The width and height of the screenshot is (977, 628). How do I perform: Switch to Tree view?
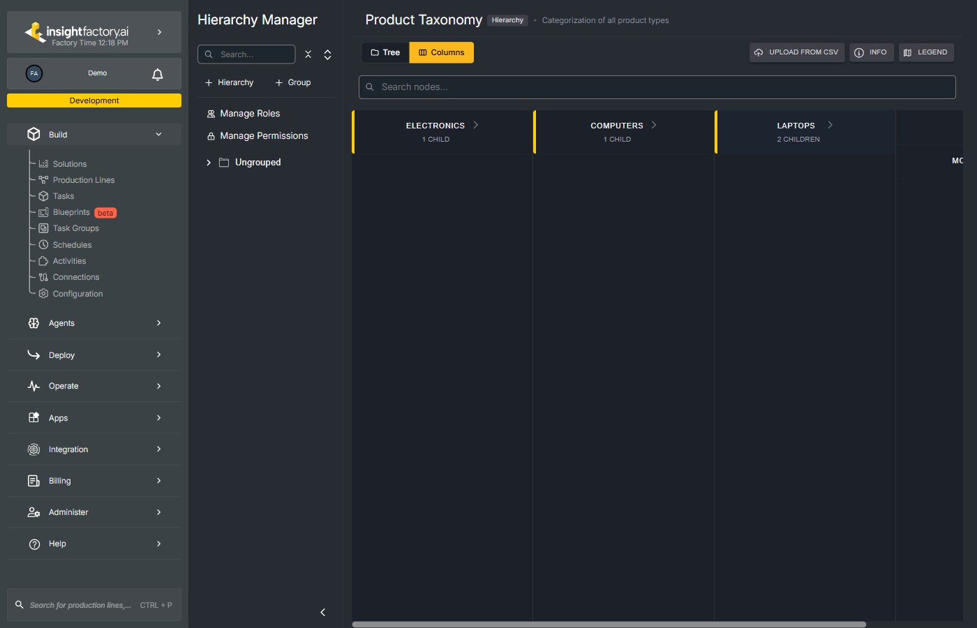385,52
